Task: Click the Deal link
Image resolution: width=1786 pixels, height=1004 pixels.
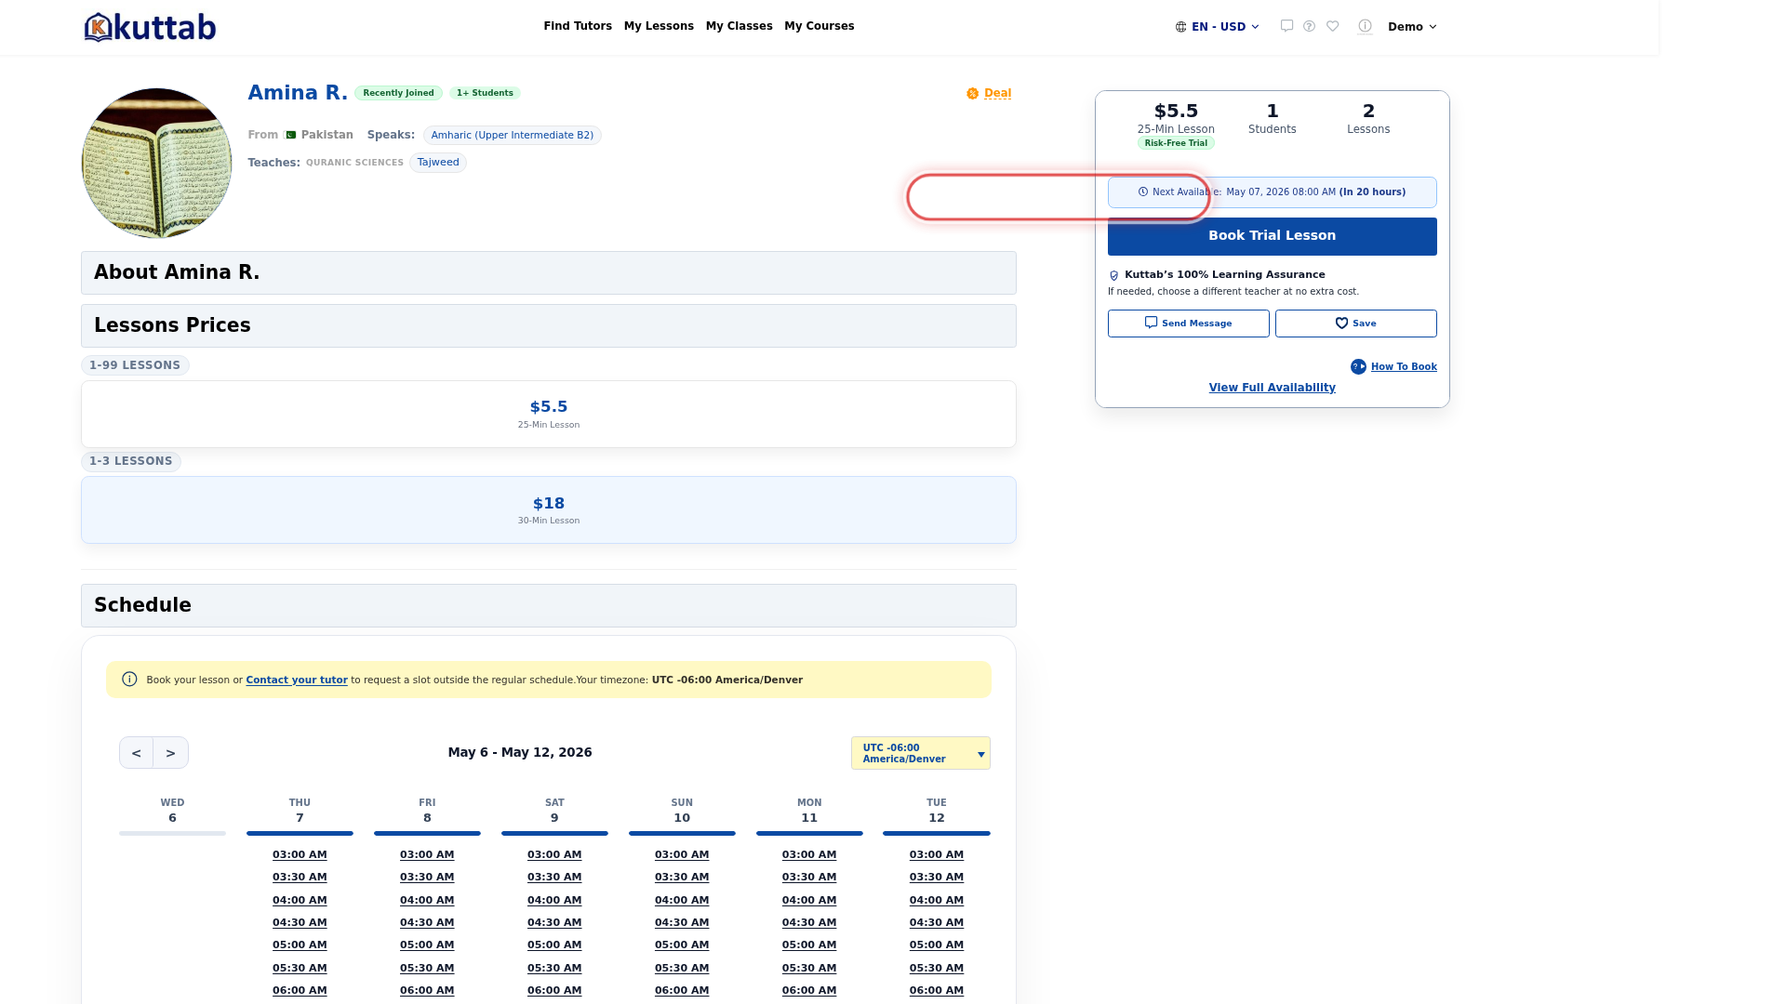Action: [997, 94]
